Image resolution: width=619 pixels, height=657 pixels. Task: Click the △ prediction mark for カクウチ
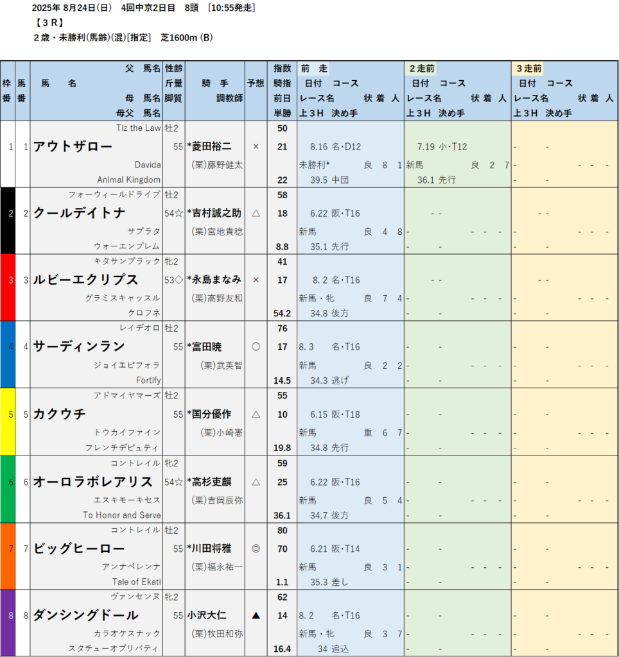pyautogui.click(x=256, y=414)
